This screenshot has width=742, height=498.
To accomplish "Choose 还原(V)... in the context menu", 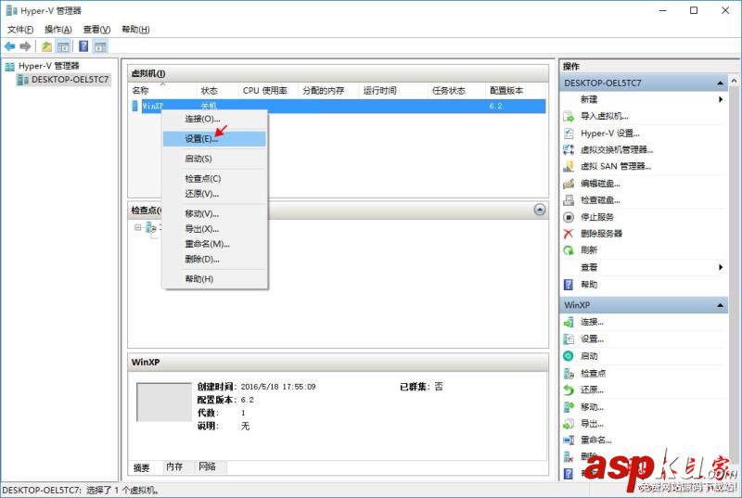I will pos(214,194).
